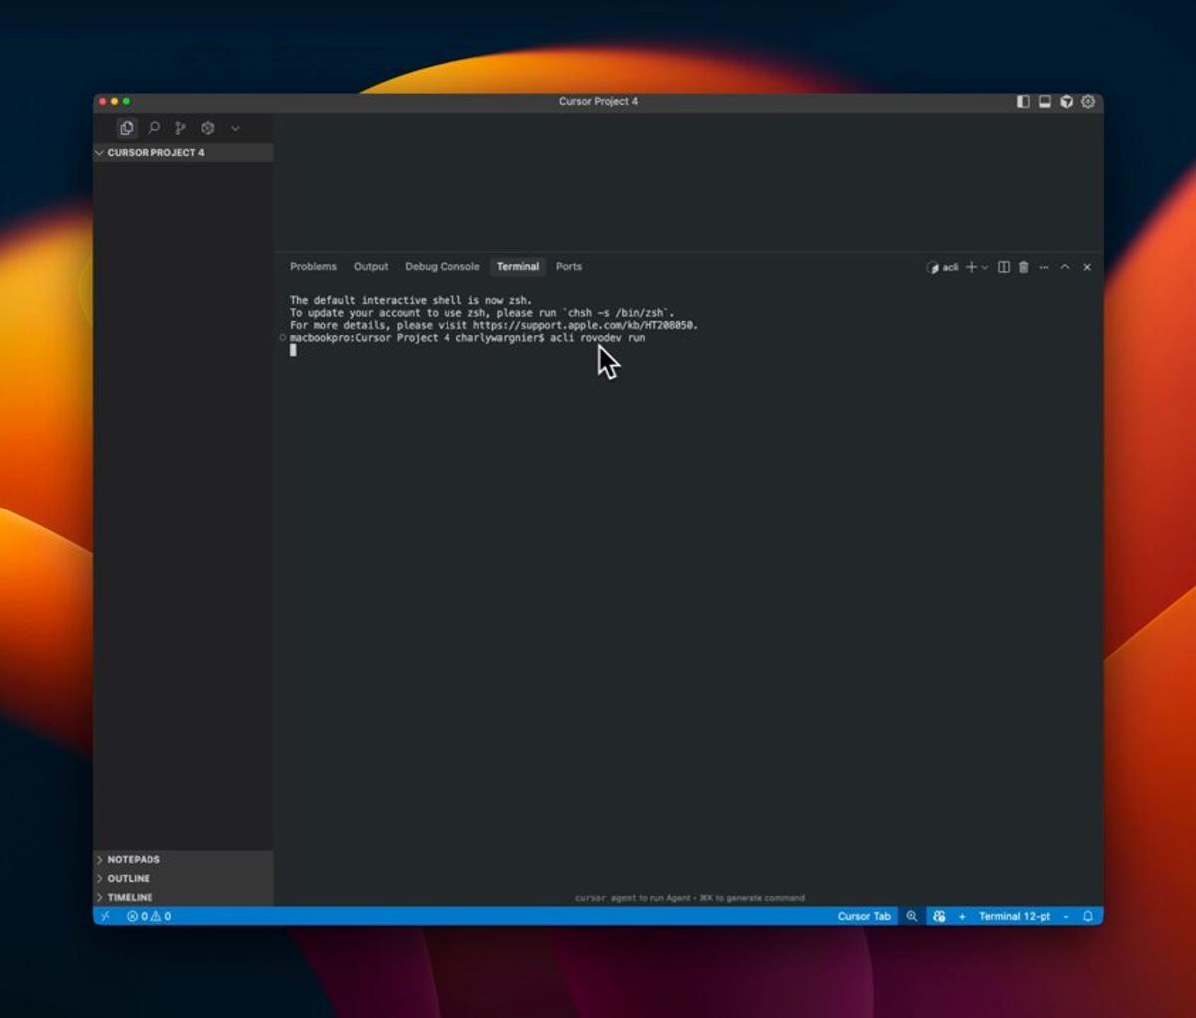The width and height of the screenshot is (1196, 1018).
Task: Click Cursor Tab in the status bar
Action: (x=863, y=916)
